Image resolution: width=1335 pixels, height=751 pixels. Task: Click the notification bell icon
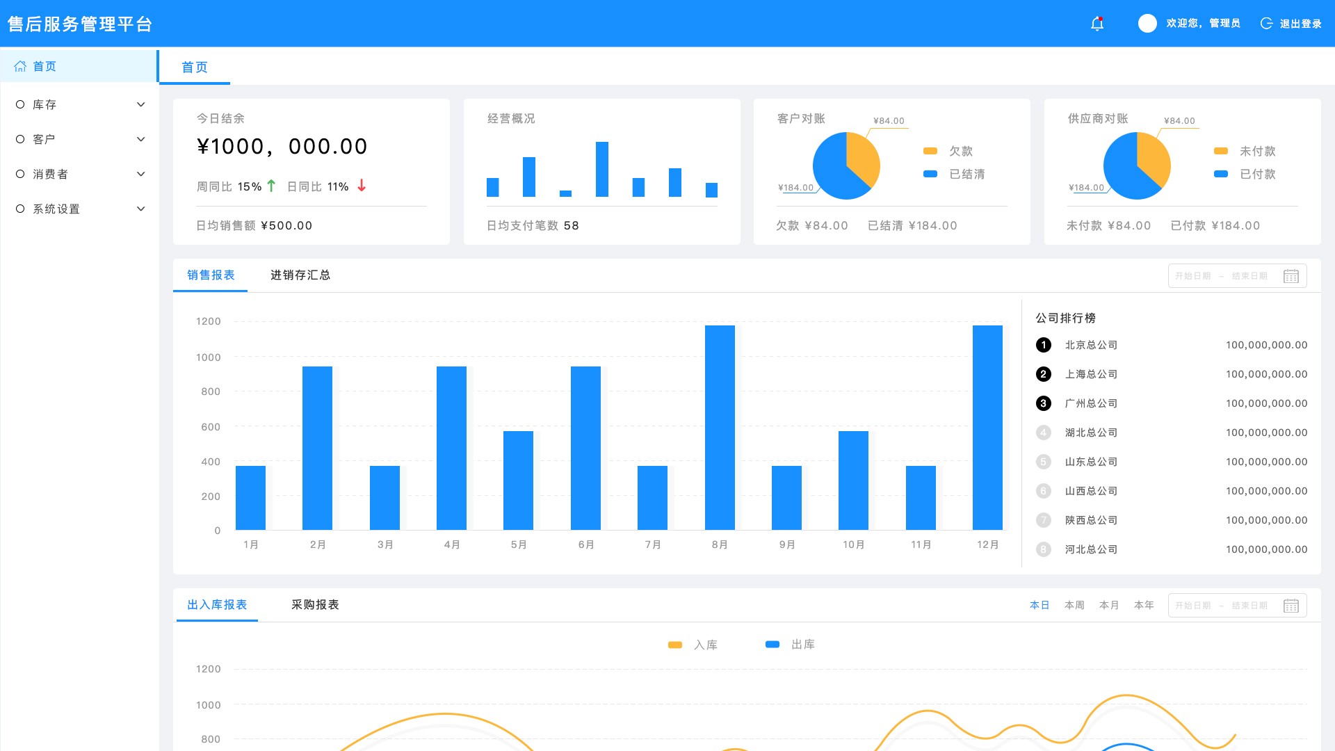(1097, 24)
